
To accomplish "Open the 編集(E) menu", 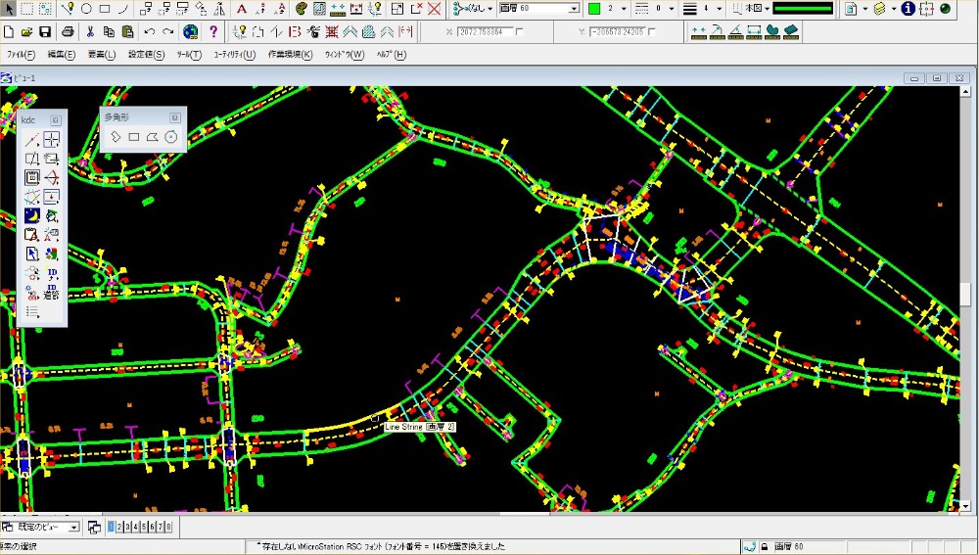I will point(61,54).
